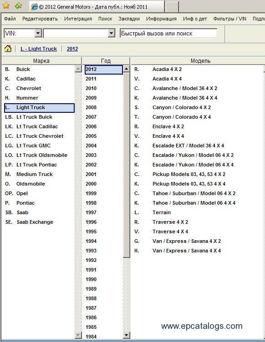Open the Редактировать menu

click(40, 19)
